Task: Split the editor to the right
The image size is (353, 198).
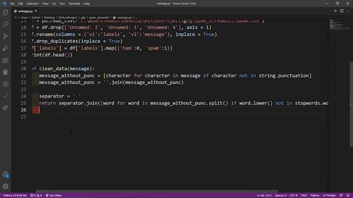Action: coord(342,11)
